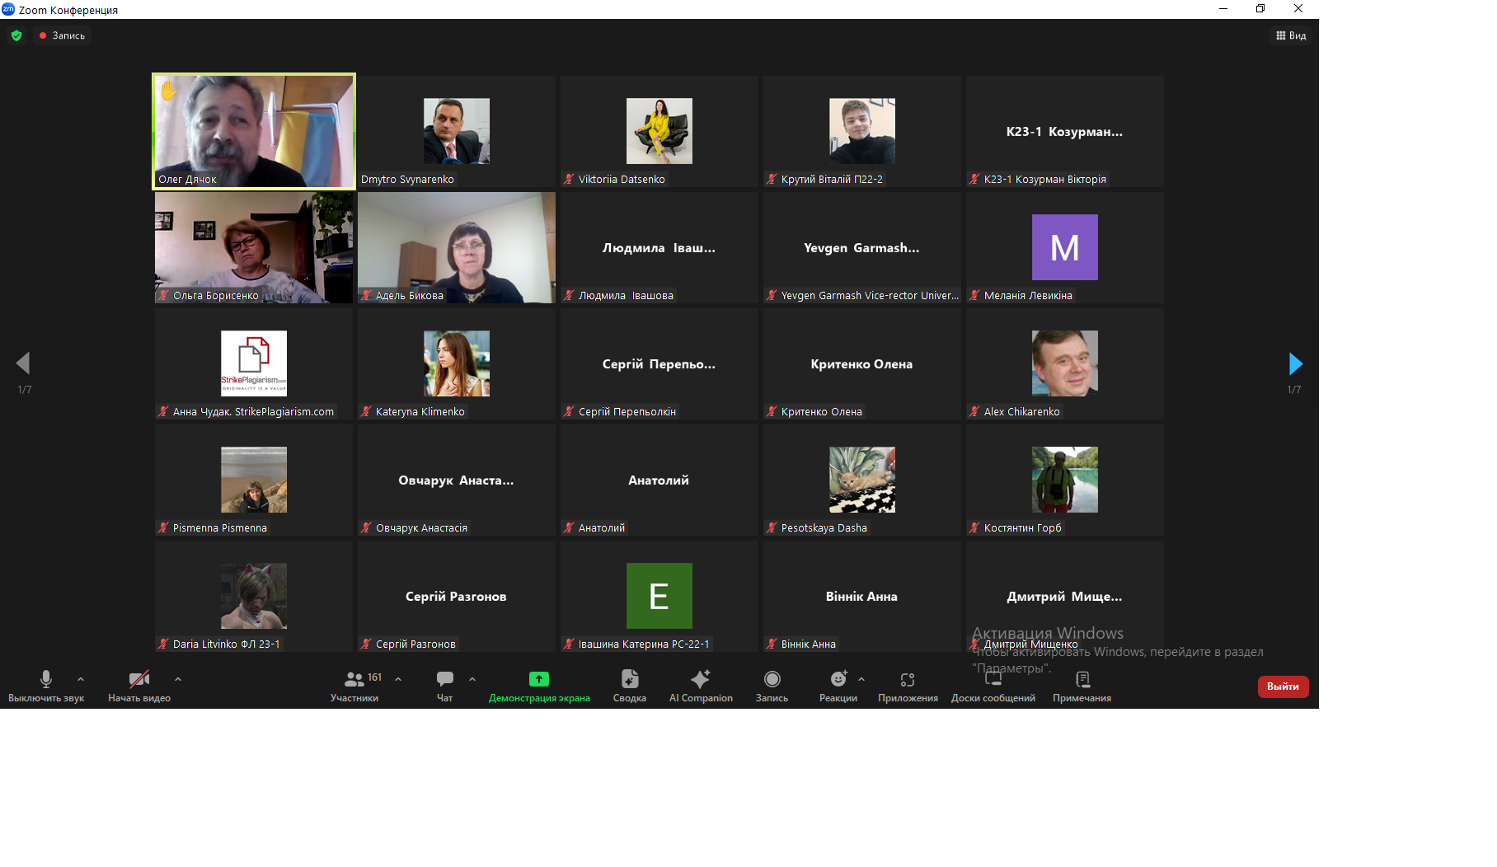Click green E avatar of Івашина Катерина

(659, 596)
